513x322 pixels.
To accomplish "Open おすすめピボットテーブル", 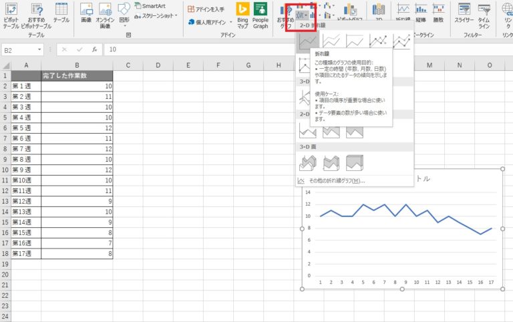I will (36, 15).
